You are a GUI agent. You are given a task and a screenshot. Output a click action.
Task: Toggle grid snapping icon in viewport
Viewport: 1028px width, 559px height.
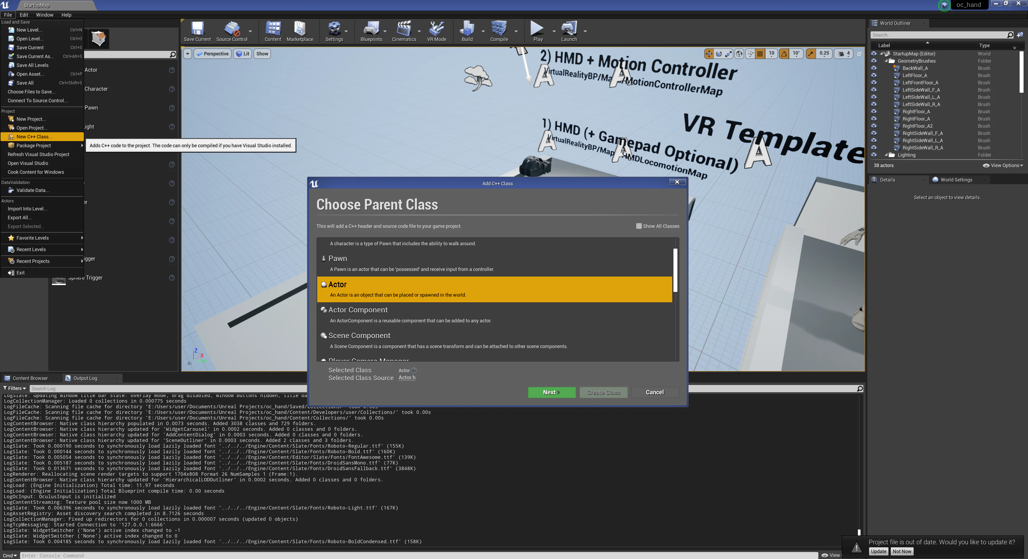760,54
